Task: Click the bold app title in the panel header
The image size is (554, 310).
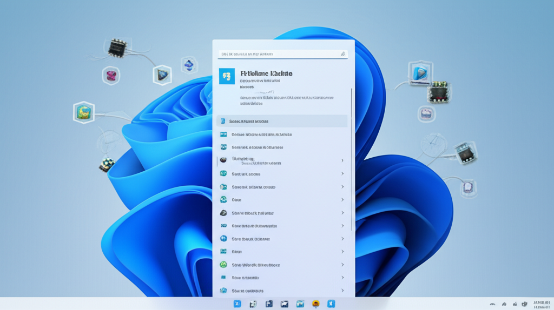Action: click(x=266, y=73)
